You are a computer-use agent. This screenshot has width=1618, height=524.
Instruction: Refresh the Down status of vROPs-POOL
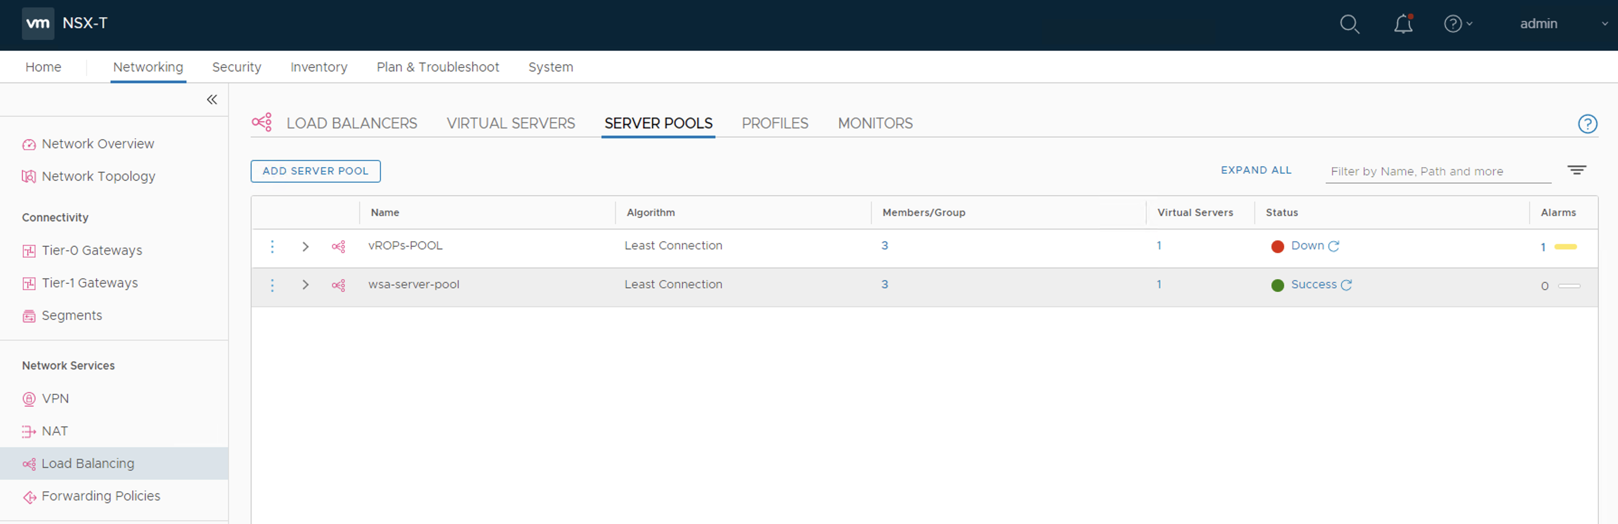1334,246
